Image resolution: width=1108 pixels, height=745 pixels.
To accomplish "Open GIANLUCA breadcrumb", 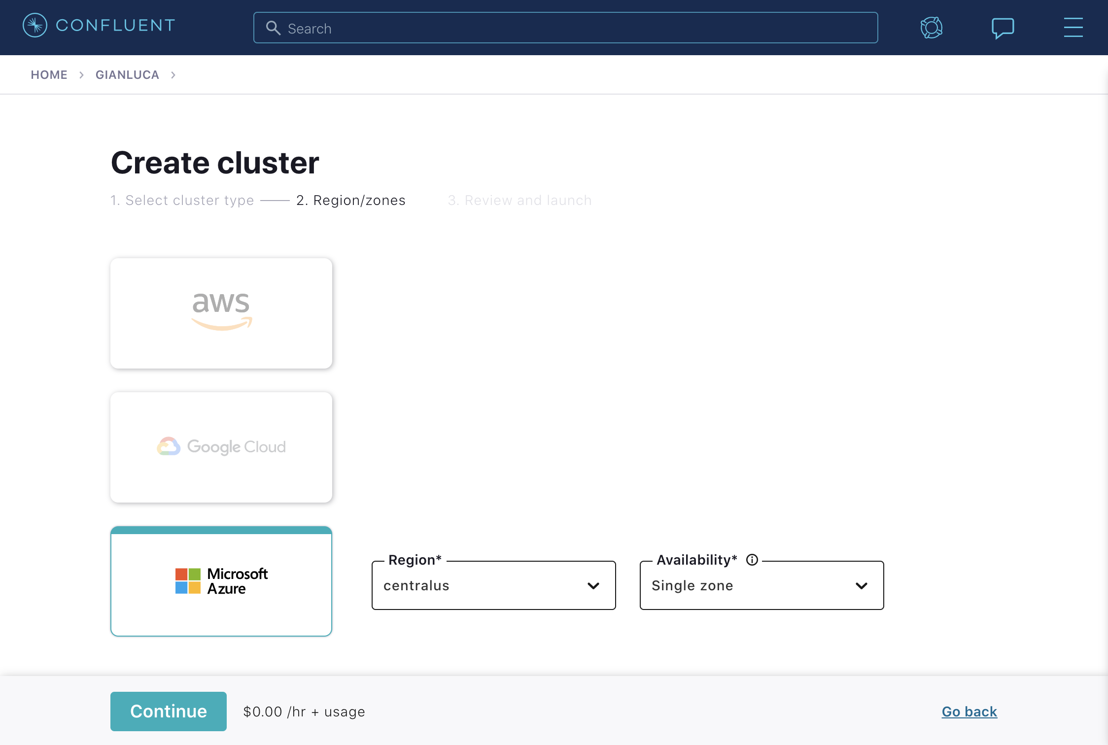I will click(x=127, y=75).
